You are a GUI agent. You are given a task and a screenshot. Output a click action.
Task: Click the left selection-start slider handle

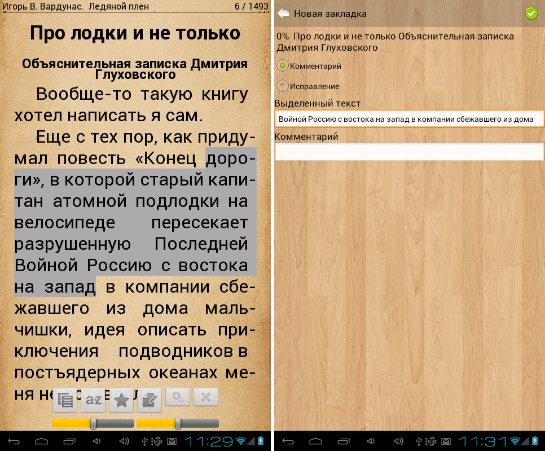(94, 423)
